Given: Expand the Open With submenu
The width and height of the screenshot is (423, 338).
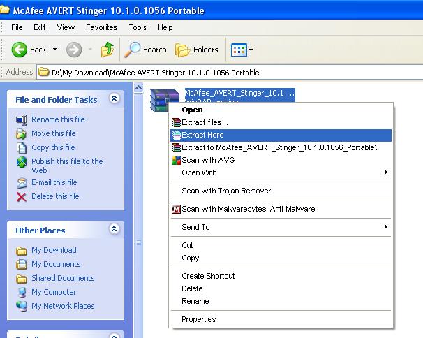Looking at the screenshot, I should tap(281, 172).
